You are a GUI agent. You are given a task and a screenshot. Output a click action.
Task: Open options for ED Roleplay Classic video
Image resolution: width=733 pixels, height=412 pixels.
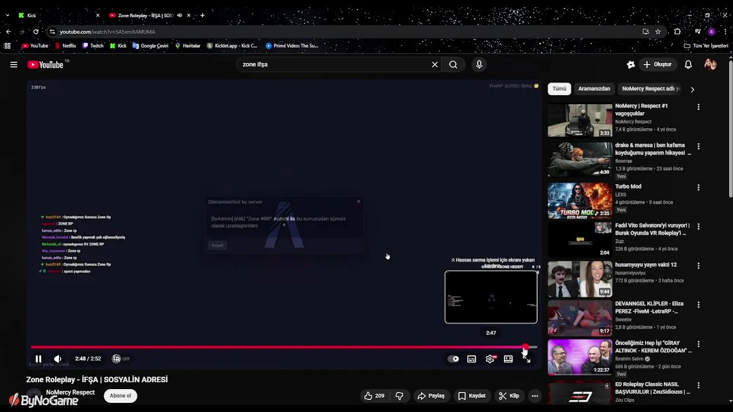pos(698,385)
